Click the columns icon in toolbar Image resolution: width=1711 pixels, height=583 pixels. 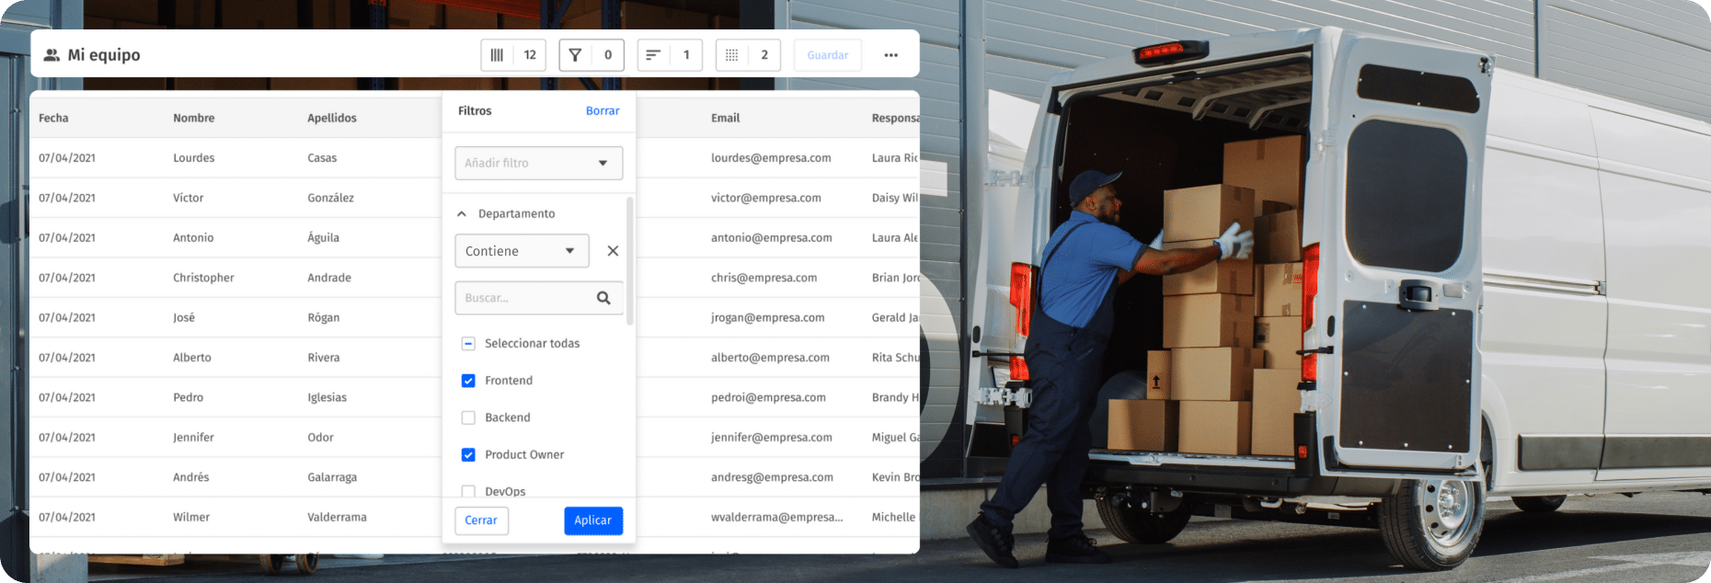[x=497, y=55]
